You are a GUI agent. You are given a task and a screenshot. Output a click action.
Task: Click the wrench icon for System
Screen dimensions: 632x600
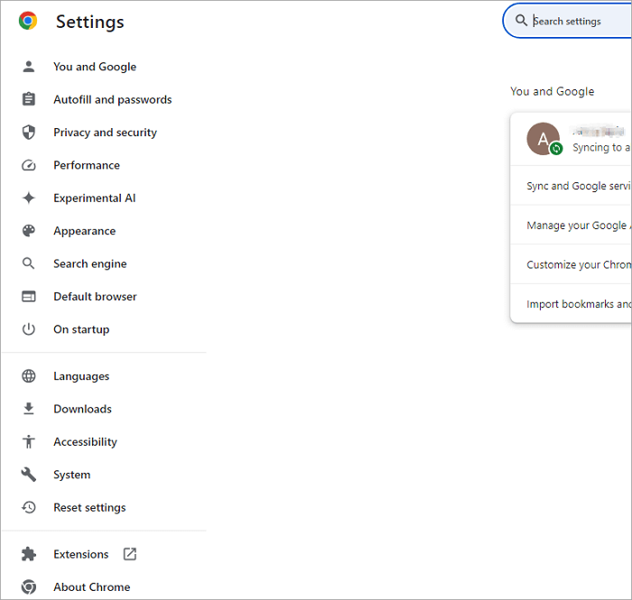29,475
